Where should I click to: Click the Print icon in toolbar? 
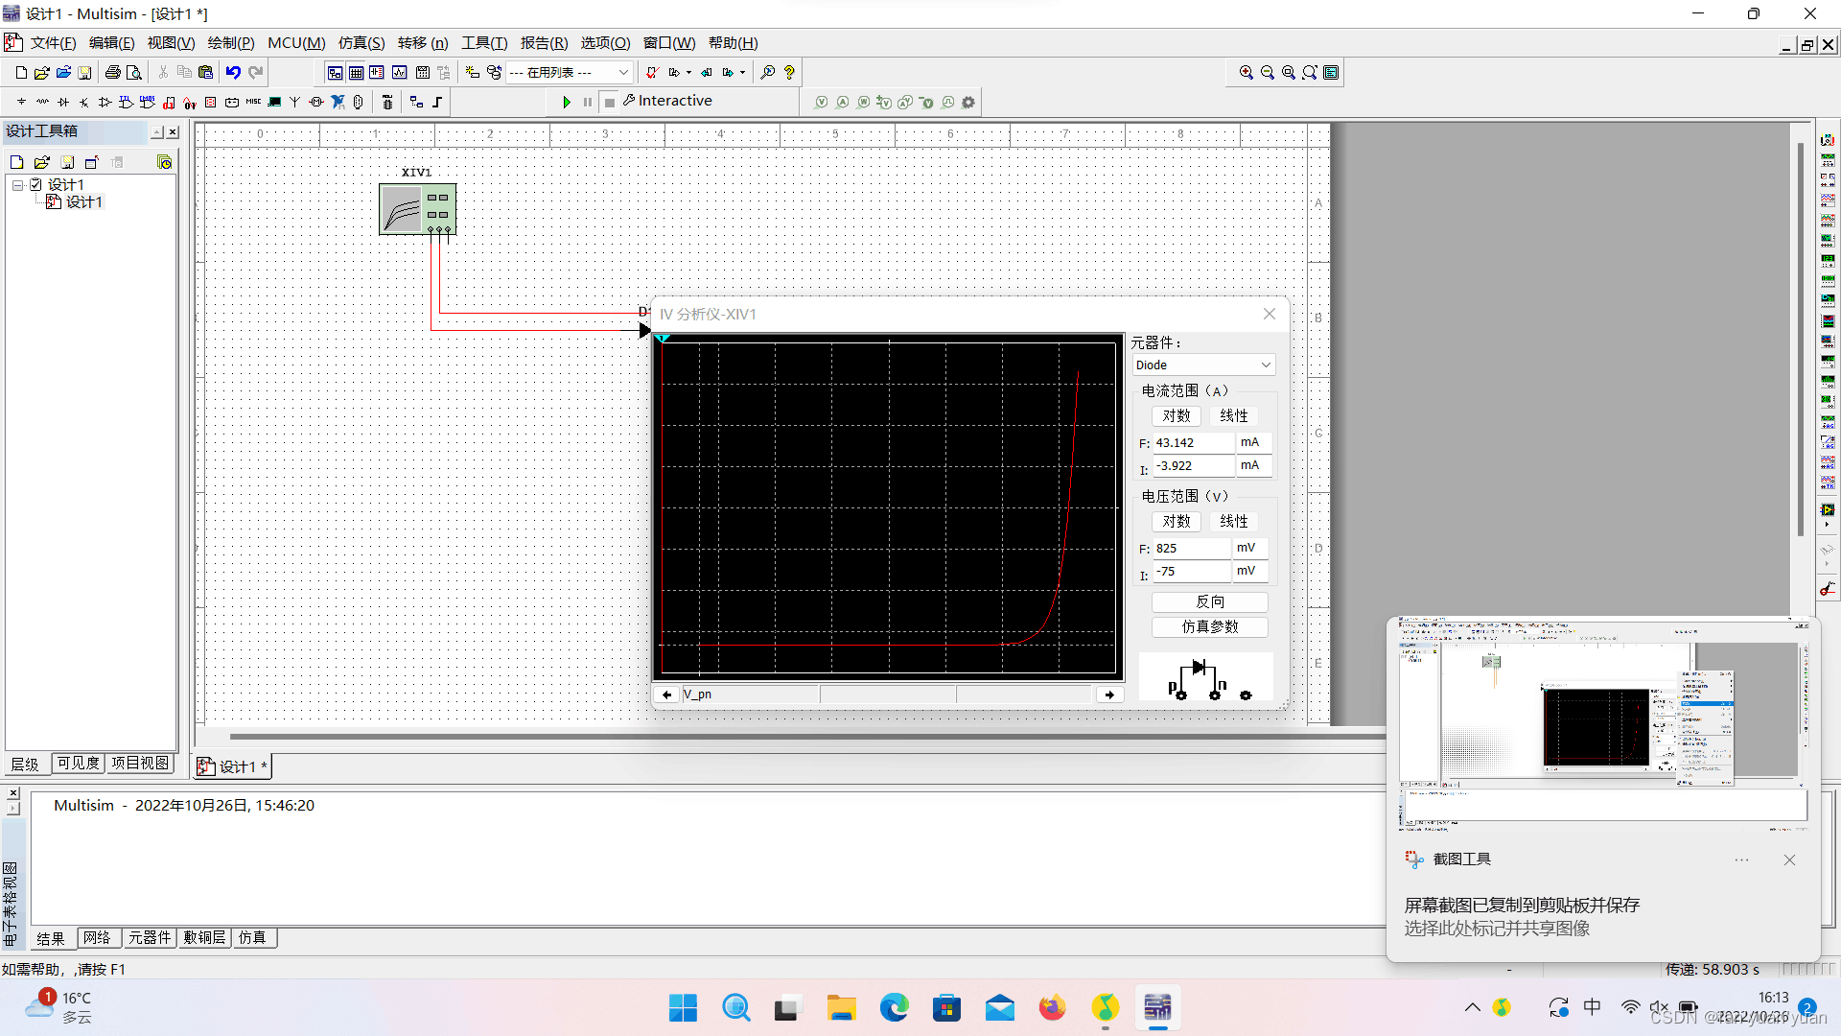point(113,72)
